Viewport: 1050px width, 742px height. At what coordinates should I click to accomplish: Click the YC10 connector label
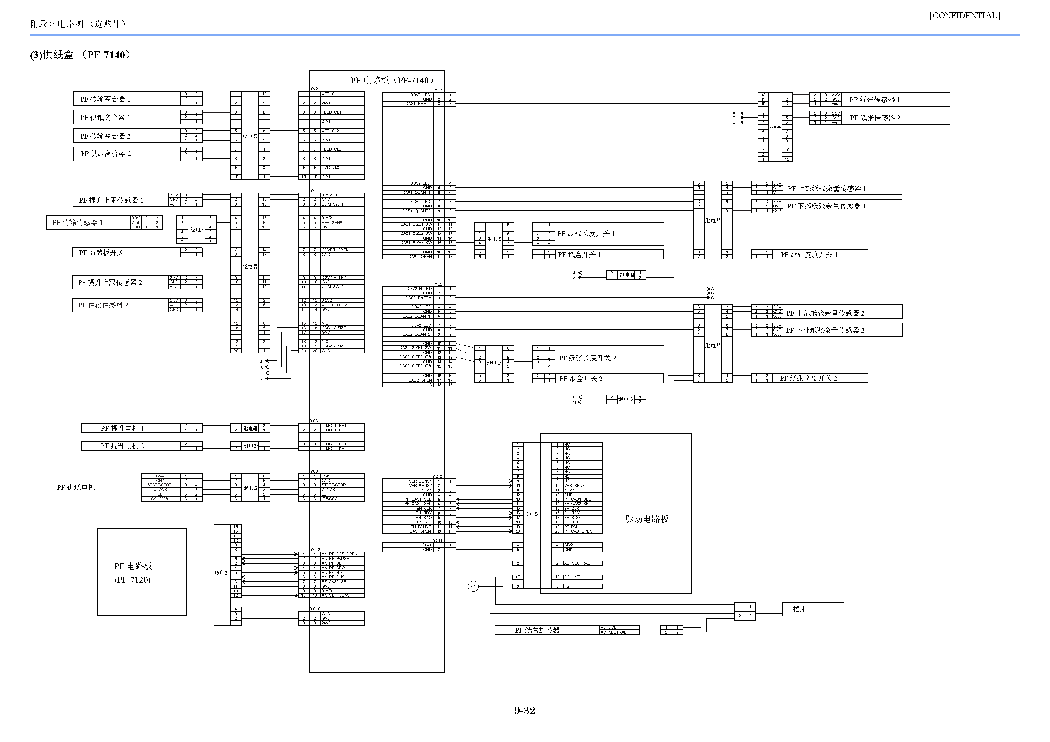click(x=315, y=609)
